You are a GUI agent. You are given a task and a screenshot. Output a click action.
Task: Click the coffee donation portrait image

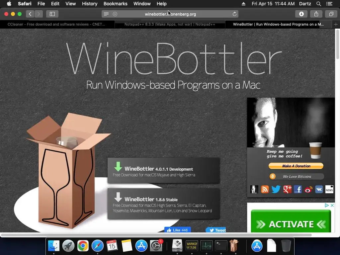[291, 123]
